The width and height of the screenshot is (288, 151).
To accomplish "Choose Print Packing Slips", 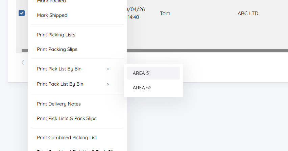I will [57, 49].
